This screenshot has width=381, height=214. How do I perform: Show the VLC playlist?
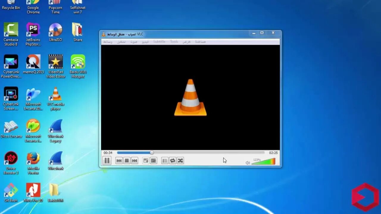coord(165,160)
